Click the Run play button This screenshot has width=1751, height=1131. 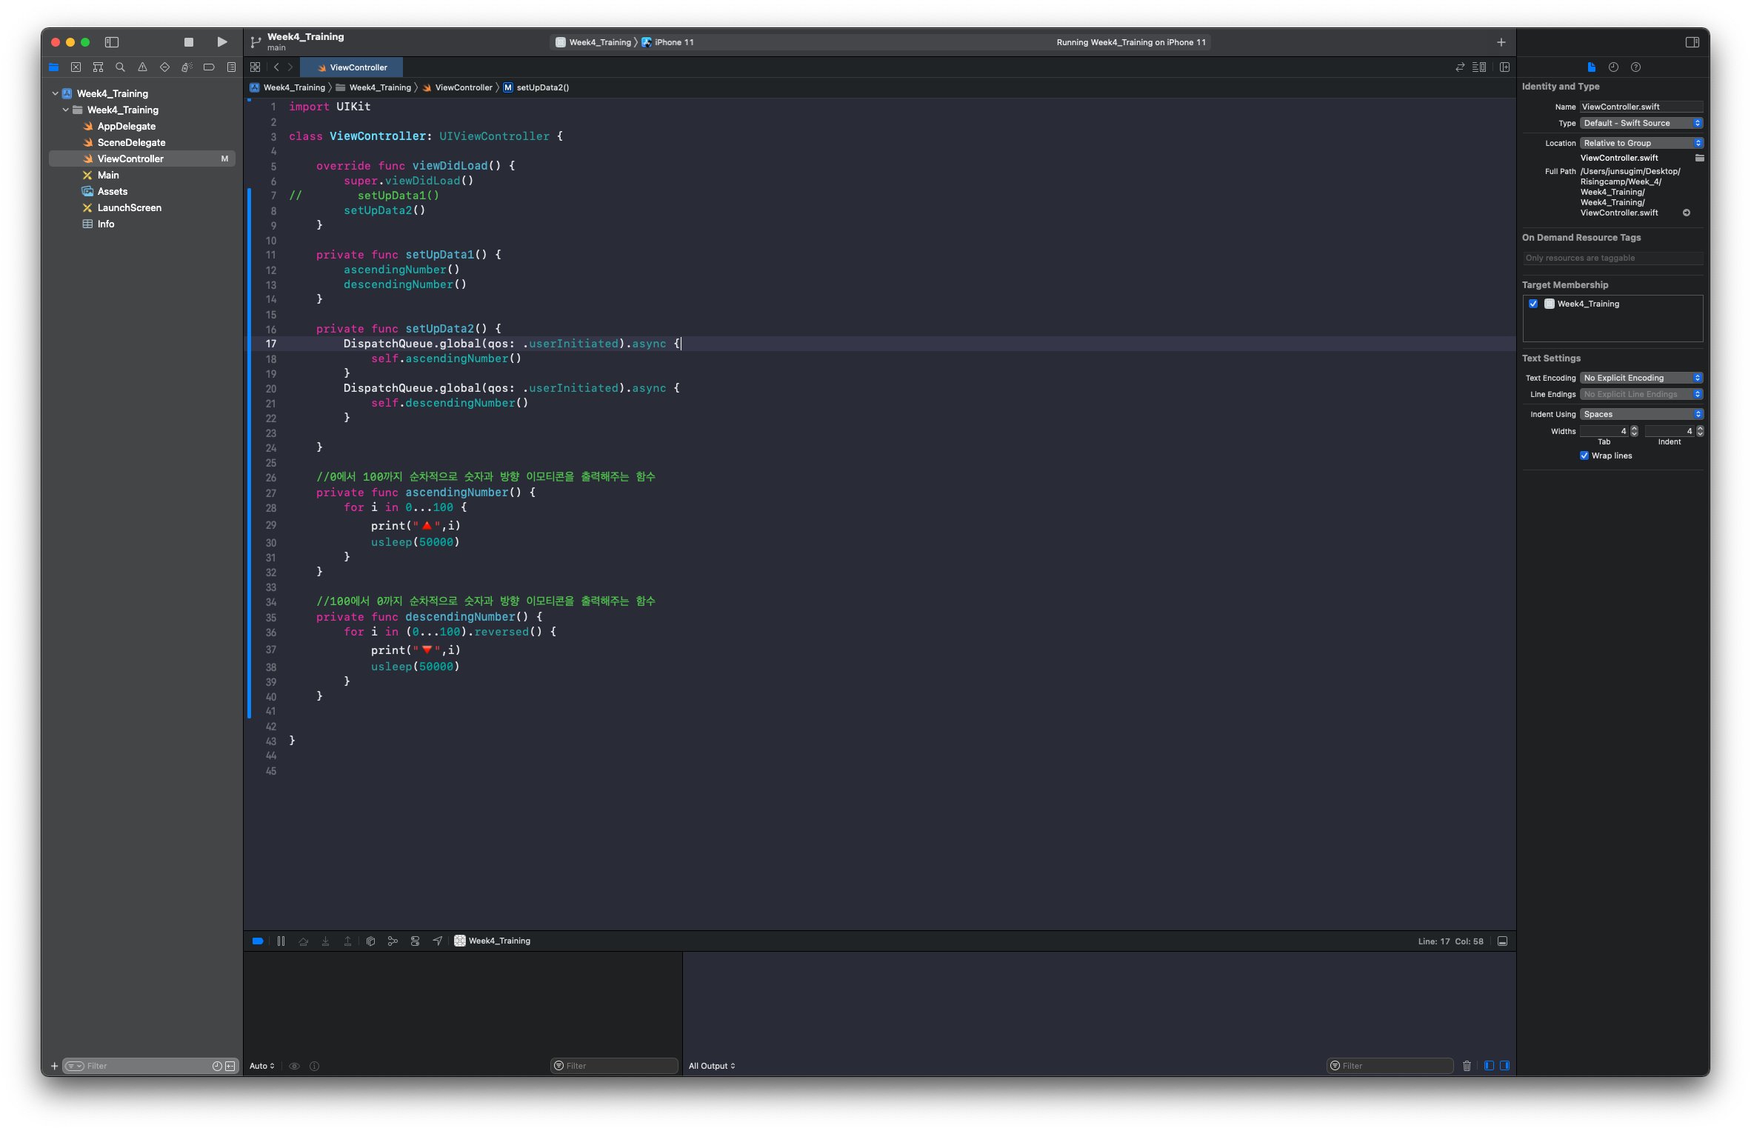pyautogui.click(x=221, y=42)
